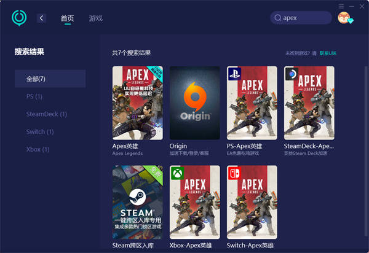
Task: Open the hamburger menu icon
Action: tap(341, 6)
